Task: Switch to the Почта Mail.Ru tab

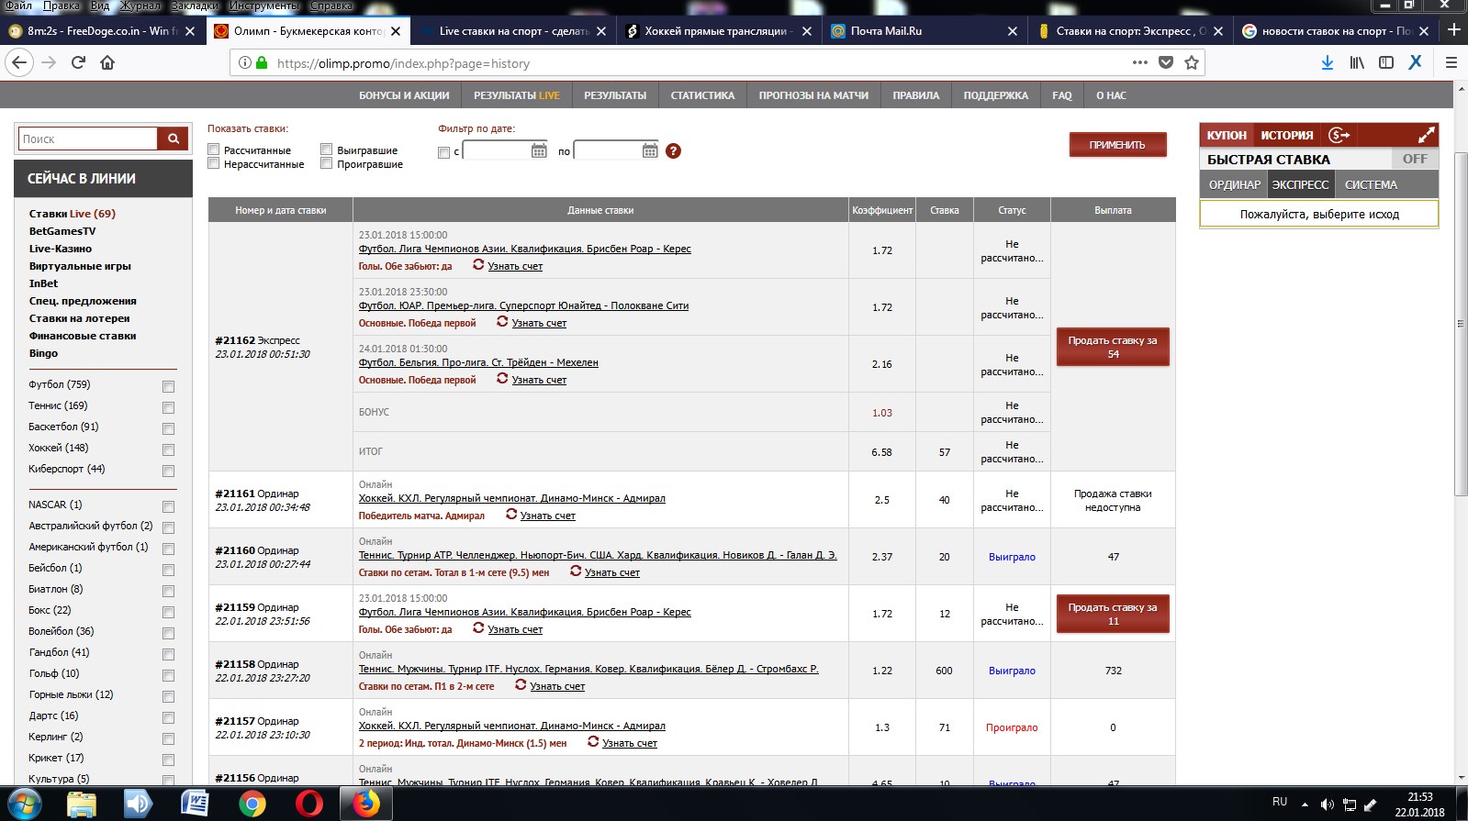Action: [925, 30]
